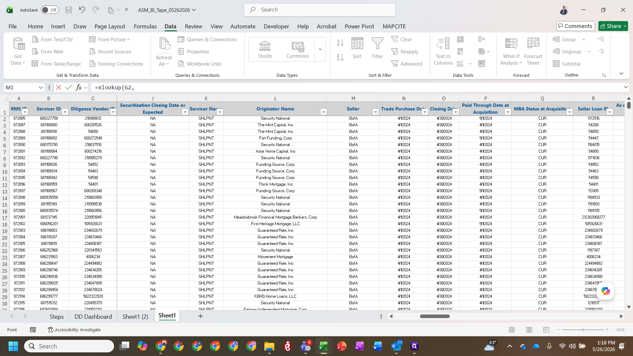Open Windows Start menu

[x=13, y=346]
